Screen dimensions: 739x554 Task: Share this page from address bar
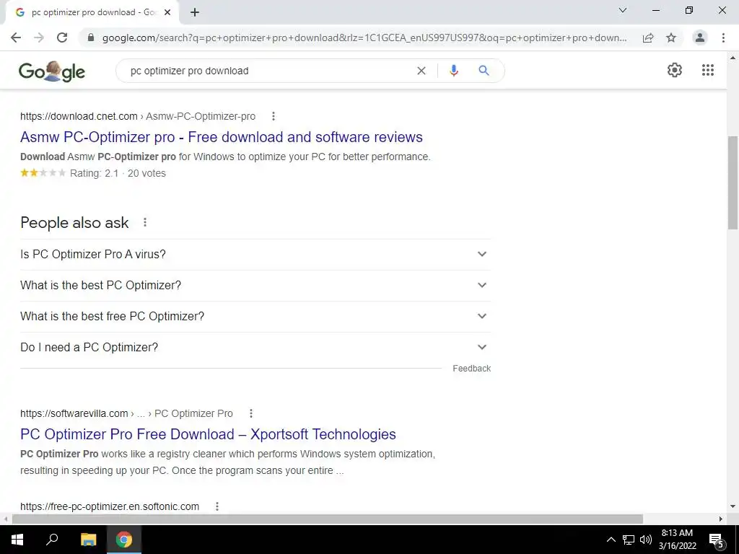coord(648,38)
